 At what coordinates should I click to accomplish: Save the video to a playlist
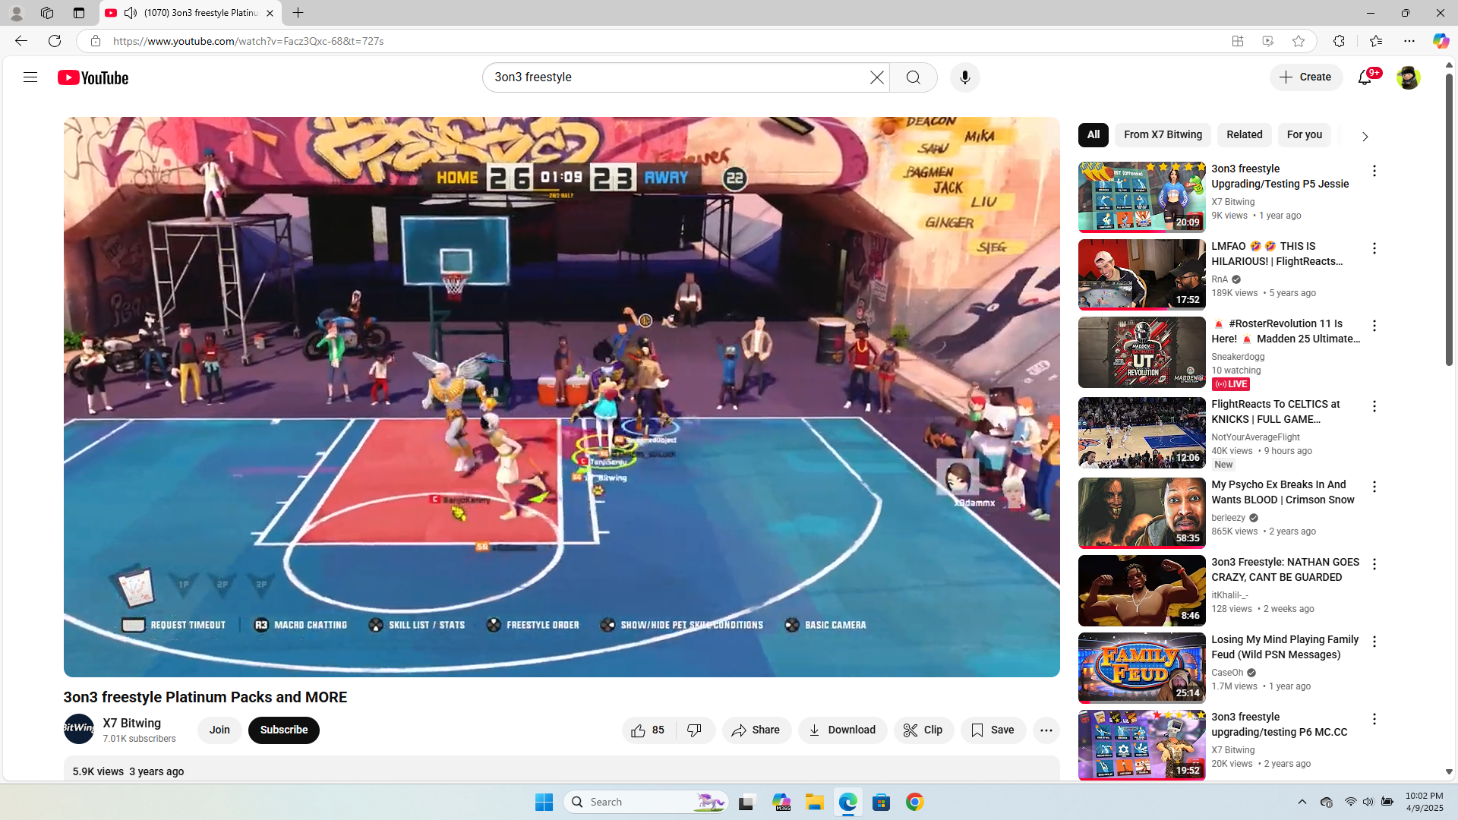993,730
